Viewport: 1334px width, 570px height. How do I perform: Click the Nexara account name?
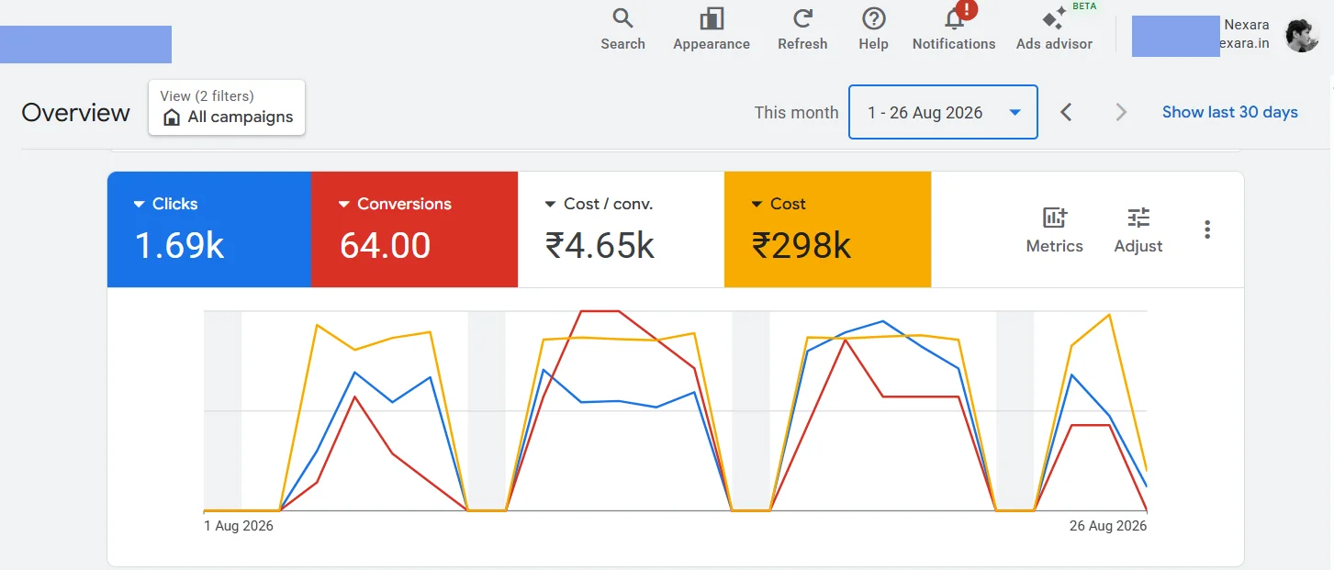pos(1246,25)
